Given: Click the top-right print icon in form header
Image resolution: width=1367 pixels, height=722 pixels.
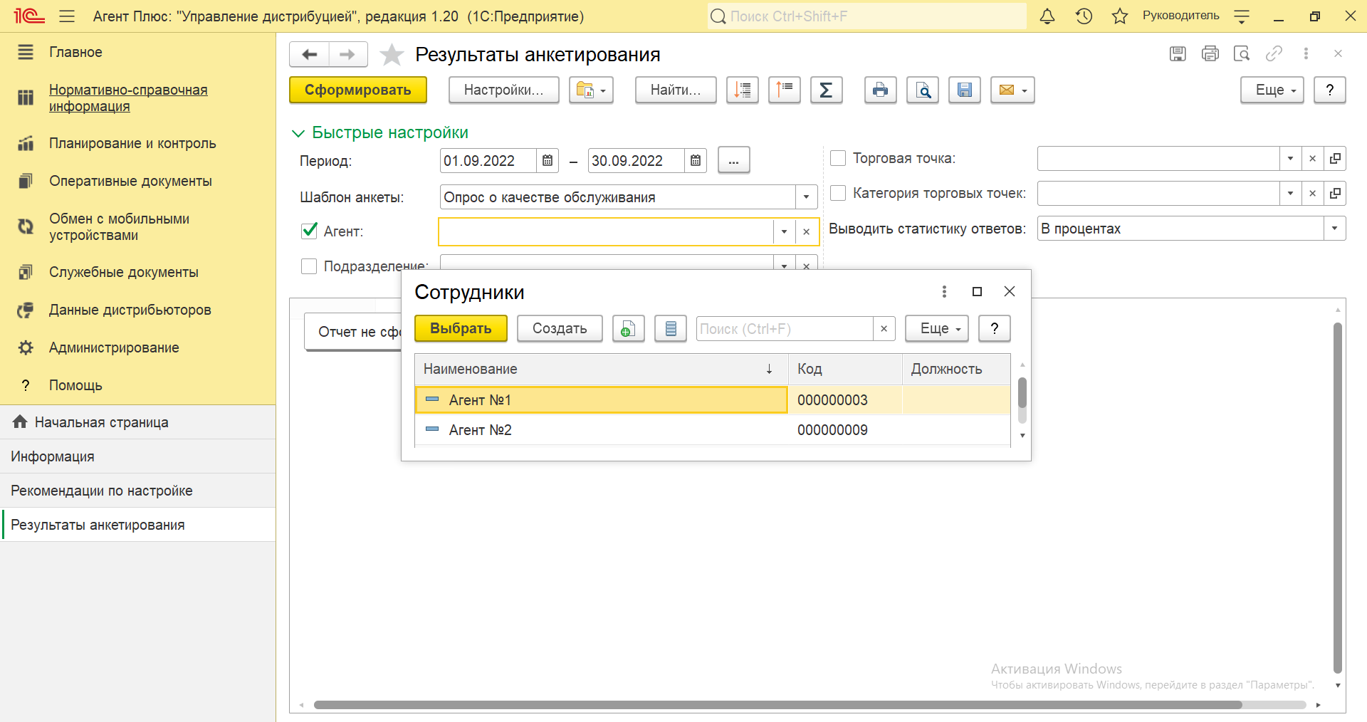Looking at the screenshot, I should pyautogui.click(x=1210, y=53).
